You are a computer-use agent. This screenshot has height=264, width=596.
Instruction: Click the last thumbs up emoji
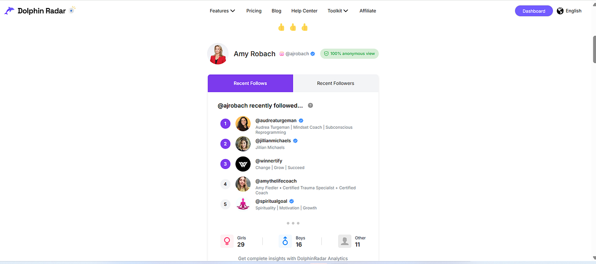pos(304,27)
